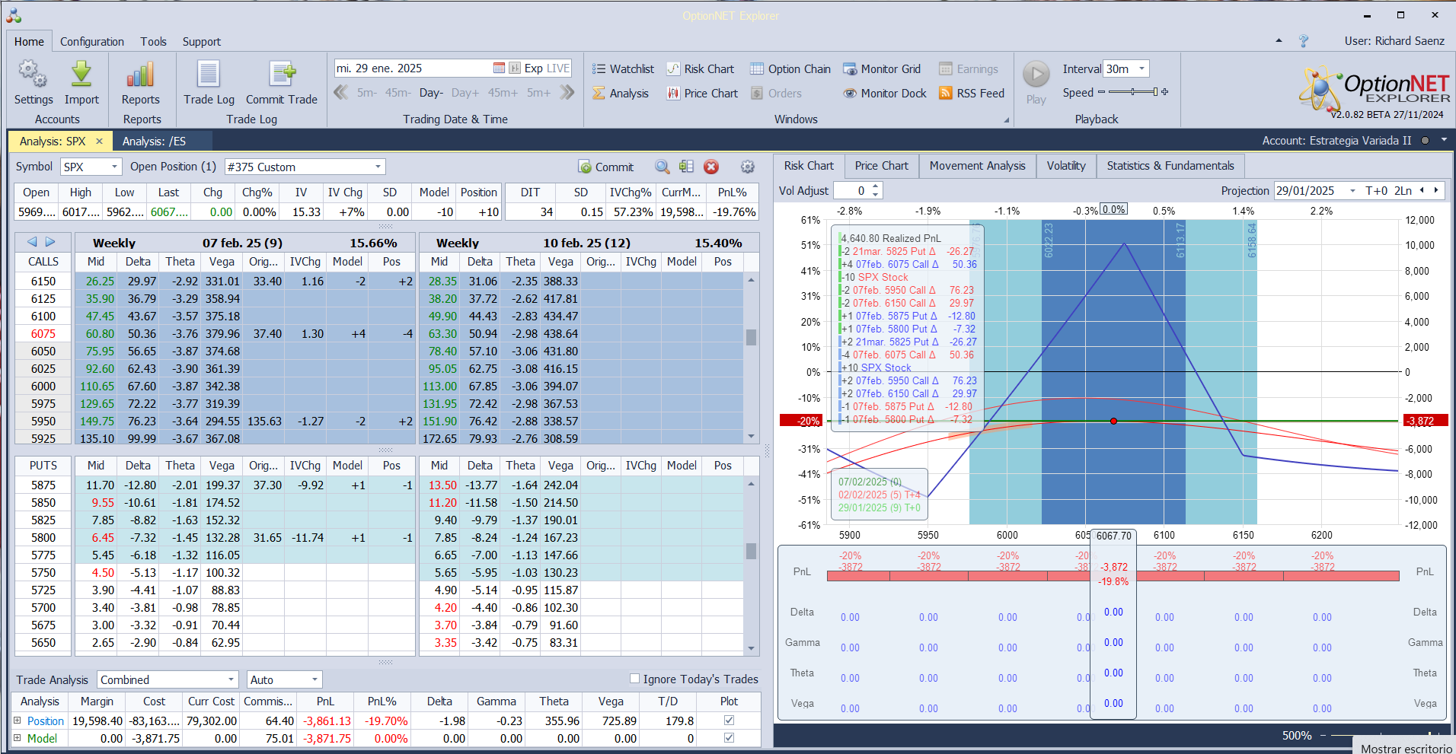The image size is (1456, 754).
Task: Click the Day- time step button
Action: tap(431, 93)
